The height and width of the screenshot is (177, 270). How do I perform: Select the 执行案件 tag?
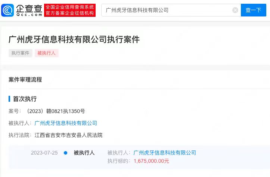point(20,53)
